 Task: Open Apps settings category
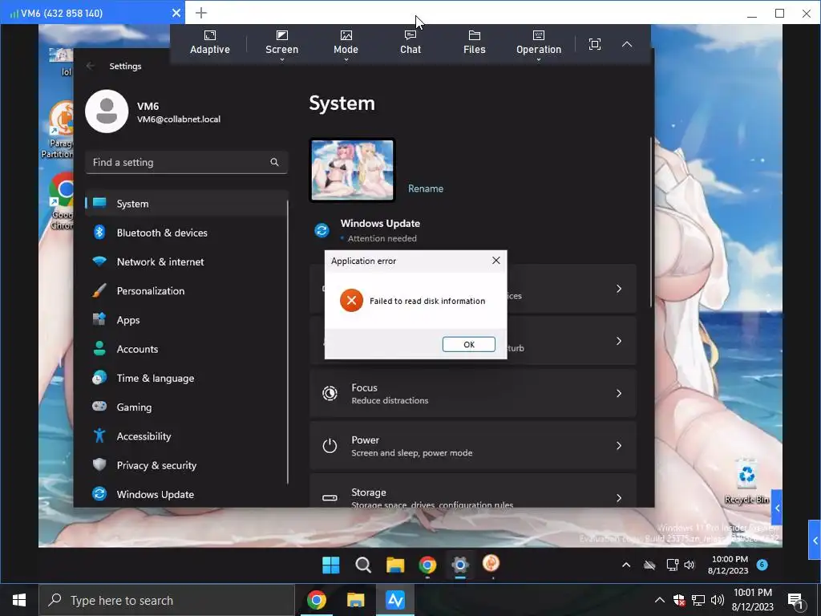tap(186, 320)
